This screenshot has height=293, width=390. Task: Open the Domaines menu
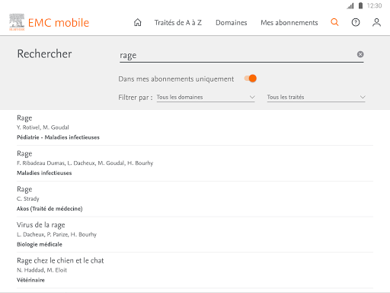click(232, 23)
